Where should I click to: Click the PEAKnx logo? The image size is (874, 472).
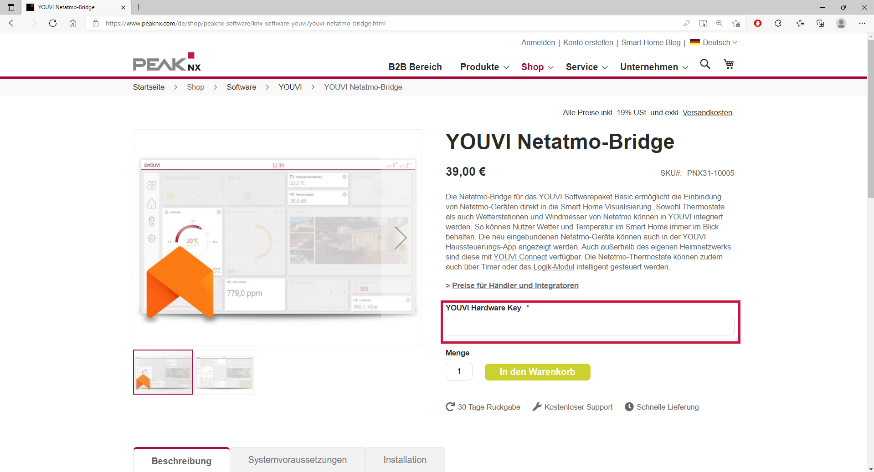click(167, 62)
